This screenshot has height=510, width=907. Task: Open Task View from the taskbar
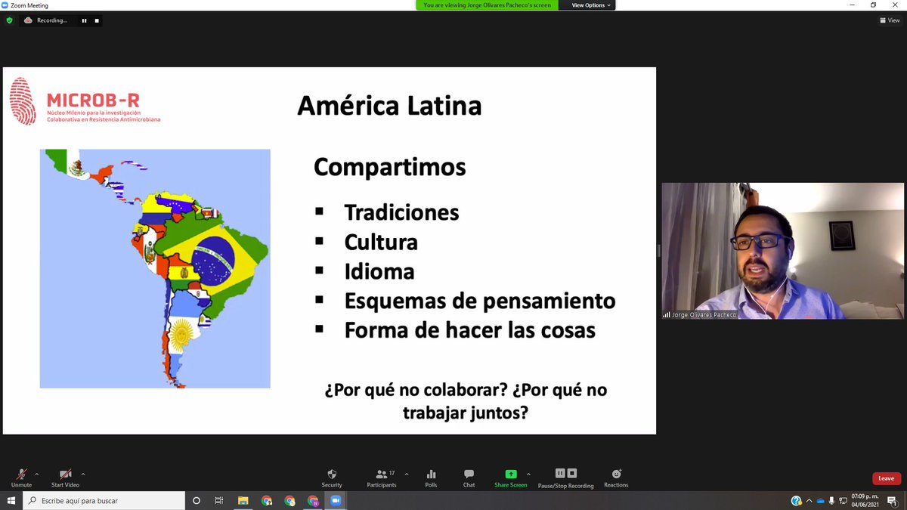pos(219,500)
